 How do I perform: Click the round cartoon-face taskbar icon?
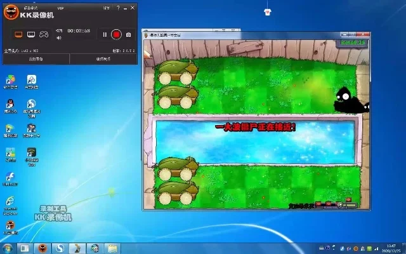click(95, 248)
